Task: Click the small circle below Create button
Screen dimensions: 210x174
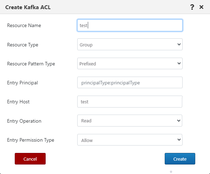Action: click(x=171, y=172)
